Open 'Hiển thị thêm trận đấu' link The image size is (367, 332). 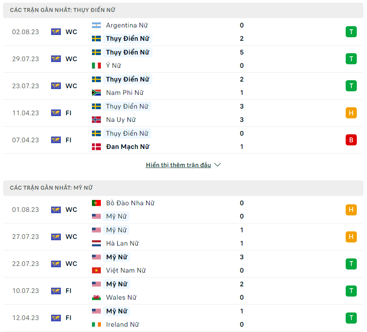pyautogui.click(x=178, y=165)
